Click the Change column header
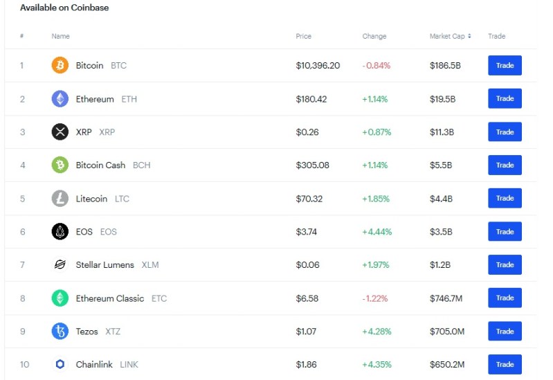The image size is (553, 380). pyautogui.click(x=374, y=36)
